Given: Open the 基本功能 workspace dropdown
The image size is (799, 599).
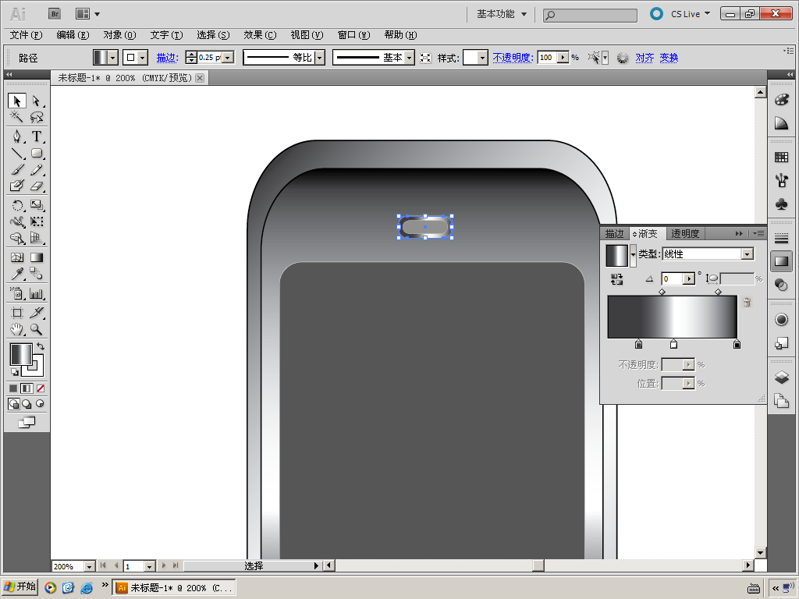Looking at the screenshot, I should click(502, 14).
